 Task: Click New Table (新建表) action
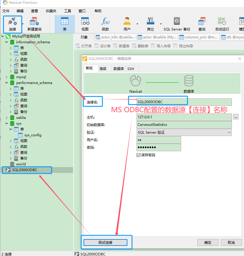pyautogui.click(x=121, y=46)
